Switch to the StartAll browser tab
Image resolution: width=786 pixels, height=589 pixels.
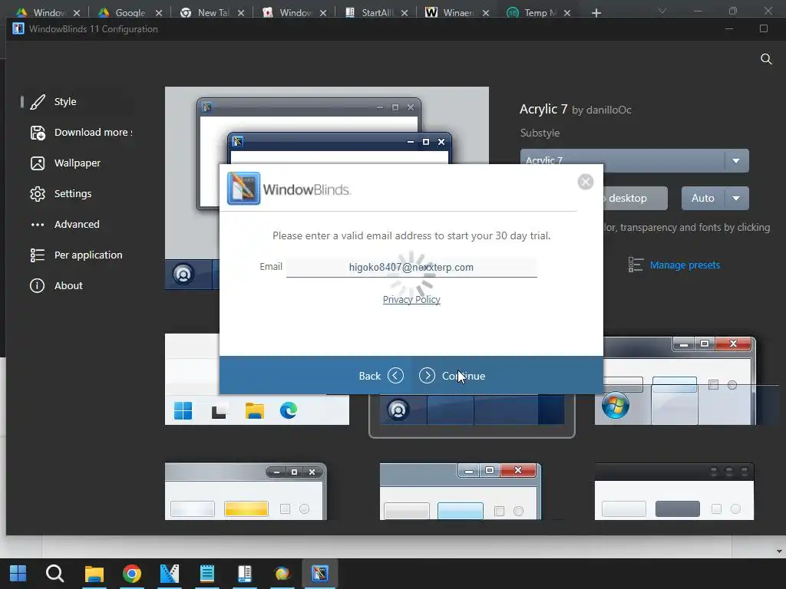pos(377,12)
